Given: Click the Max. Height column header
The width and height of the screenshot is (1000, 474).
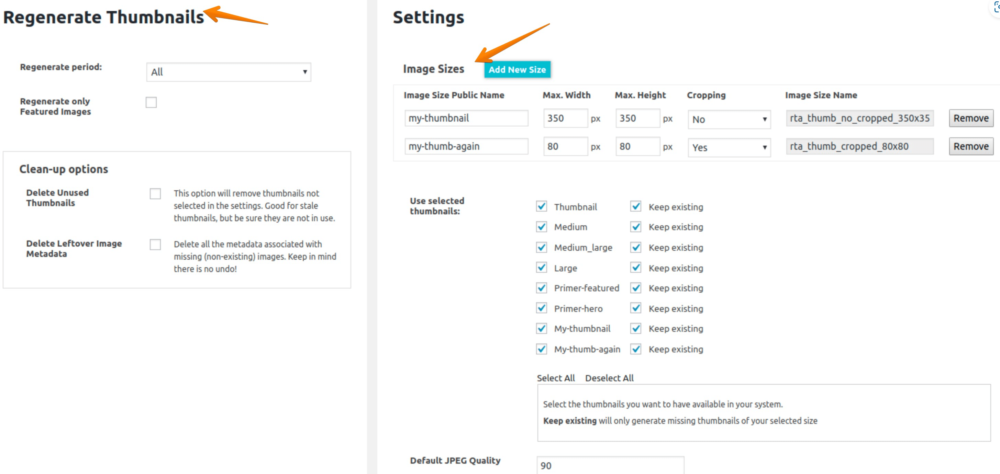Looking at the screenshot, I should point(640,95).
